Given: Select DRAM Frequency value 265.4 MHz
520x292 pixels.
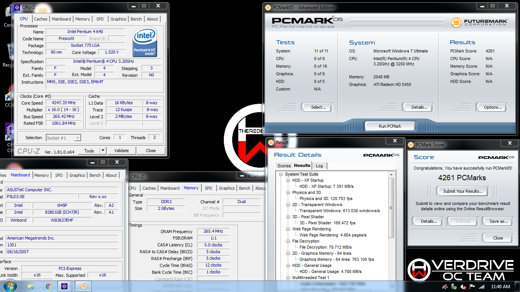Looking at the screenshot, I should coord(214,231).
